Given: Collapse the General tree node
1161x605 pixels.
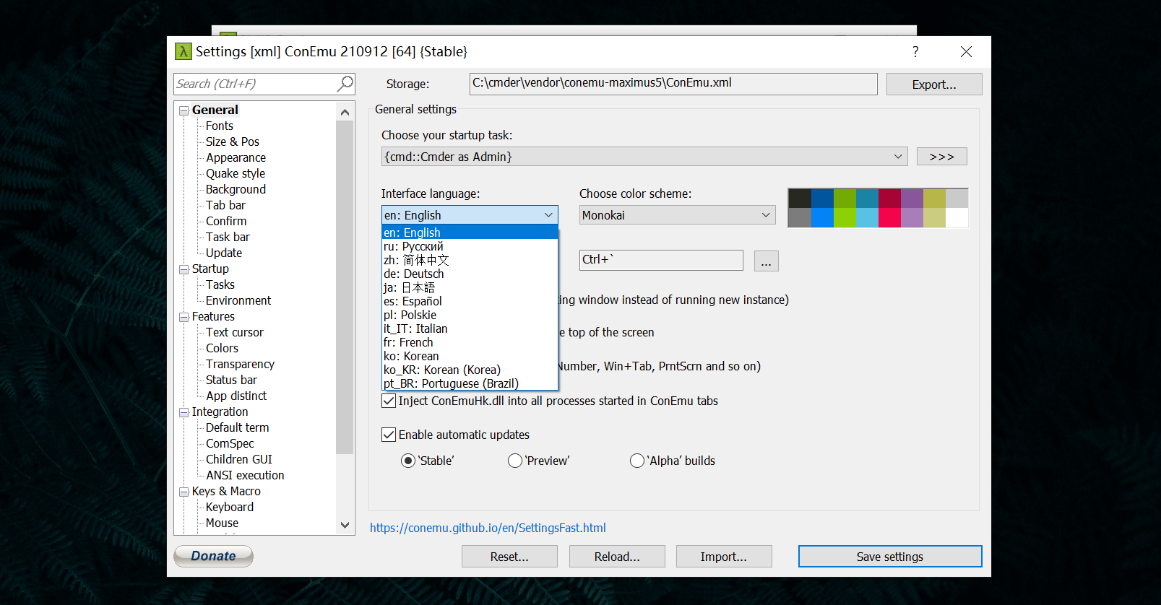Looking at the screenshot, I should coord(184,110).
